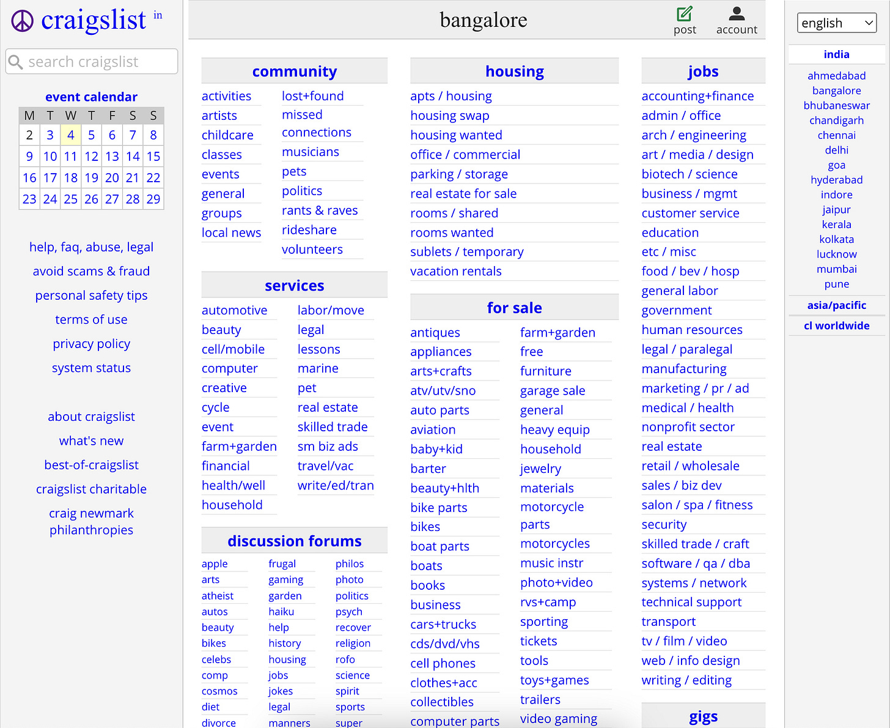The height and width of the screenshot is (728, 890).
Task: Collapse the india city list
Action: coord(836,54)
